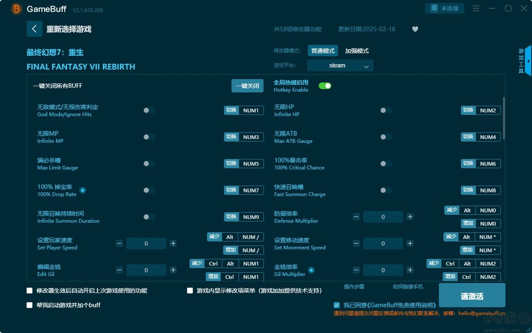
Task: Increase Gil Multiplier value
Action: pos(410,270)
